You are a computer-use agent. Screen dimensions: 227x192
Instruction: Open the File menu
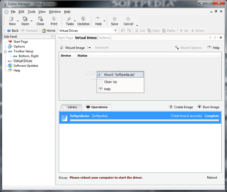click(13, 12)
